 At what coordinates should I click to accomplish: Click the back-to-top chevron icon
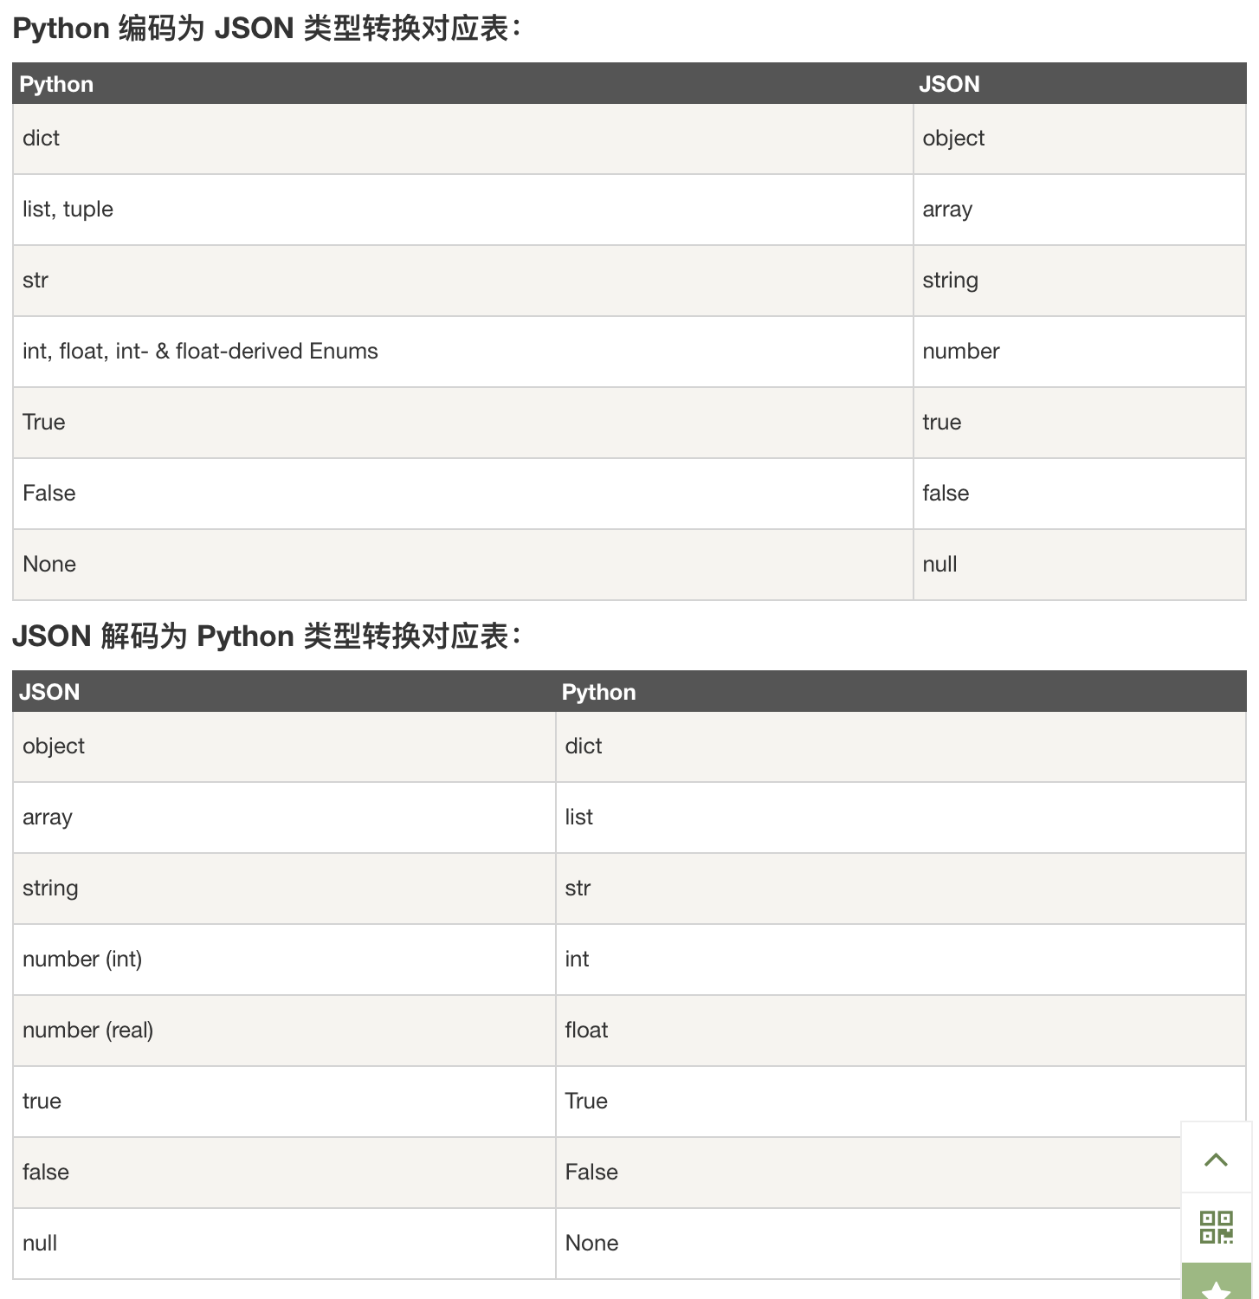pos(1216,1160)
